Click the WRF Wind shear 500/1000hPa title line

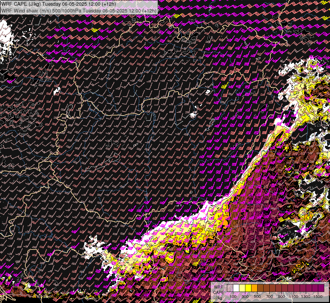79,10
